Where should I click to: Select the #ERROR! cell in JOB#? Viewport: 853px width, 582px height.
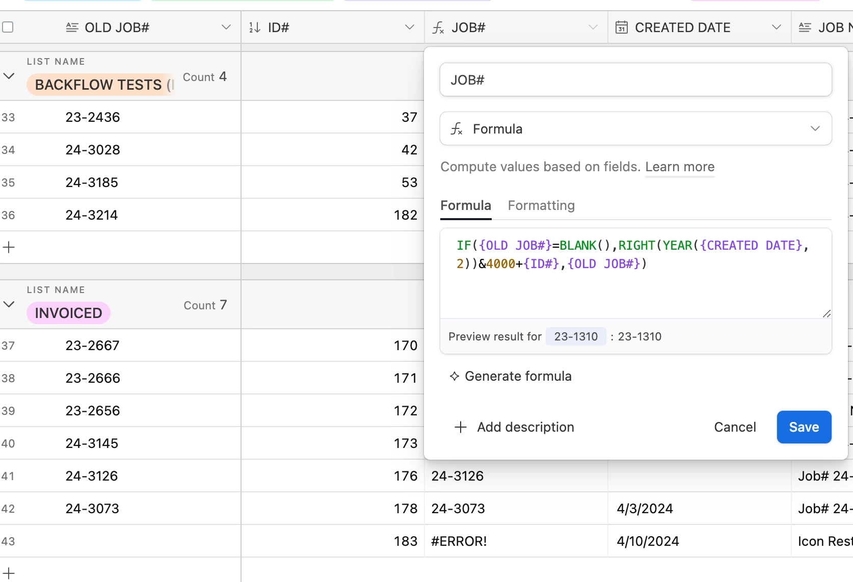click(516, 541)
